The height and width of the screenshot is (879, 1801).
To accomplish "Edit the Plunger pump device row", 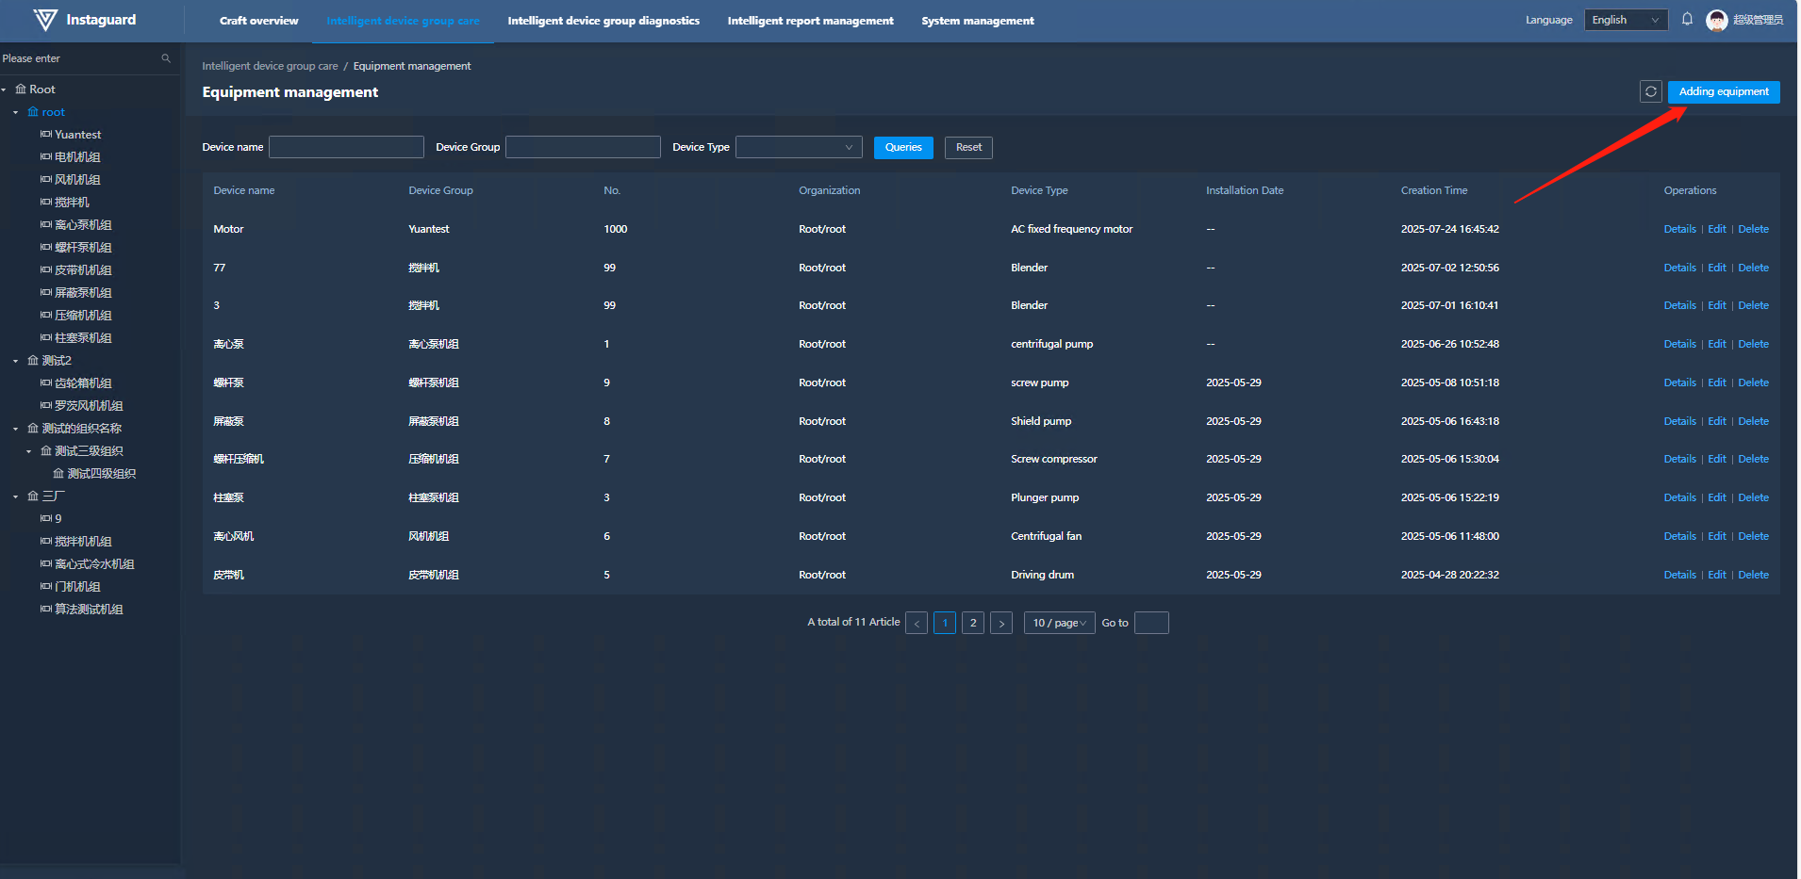I will [x=1717, y=497].
